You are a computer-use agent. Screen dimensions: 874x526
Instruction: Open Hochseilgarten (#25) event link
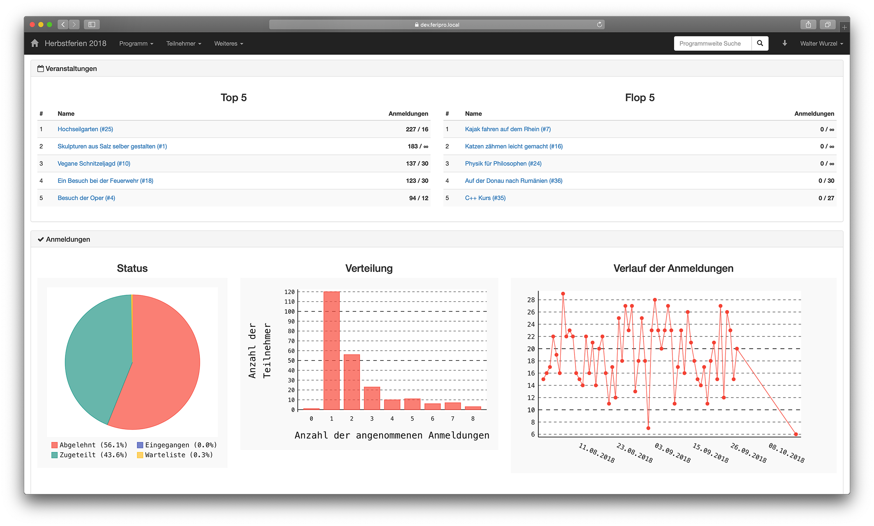[x=85, y=129]
